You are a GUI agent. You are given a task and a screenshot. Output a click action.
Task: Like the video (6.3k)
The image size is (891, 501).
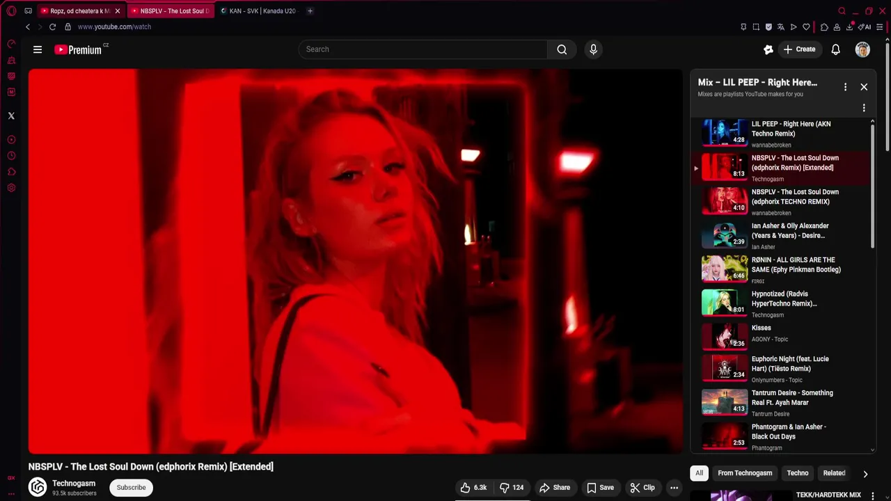473,488
